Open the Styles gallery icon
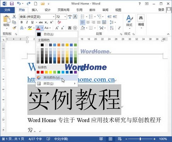 [130, 19]
